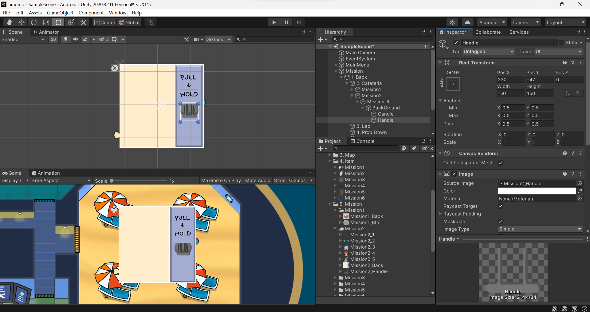Collapse Mission2 in Hierarchy
This screenshot has height=312, width=590.
pyautogui.click(x=352, y=96)
